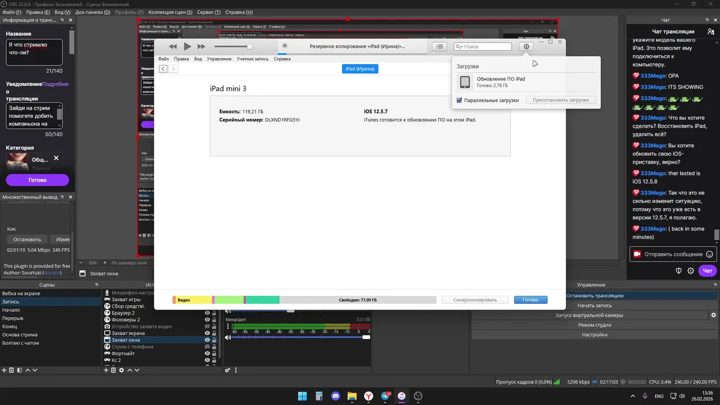Remove category with X icon

pos(56,159)
